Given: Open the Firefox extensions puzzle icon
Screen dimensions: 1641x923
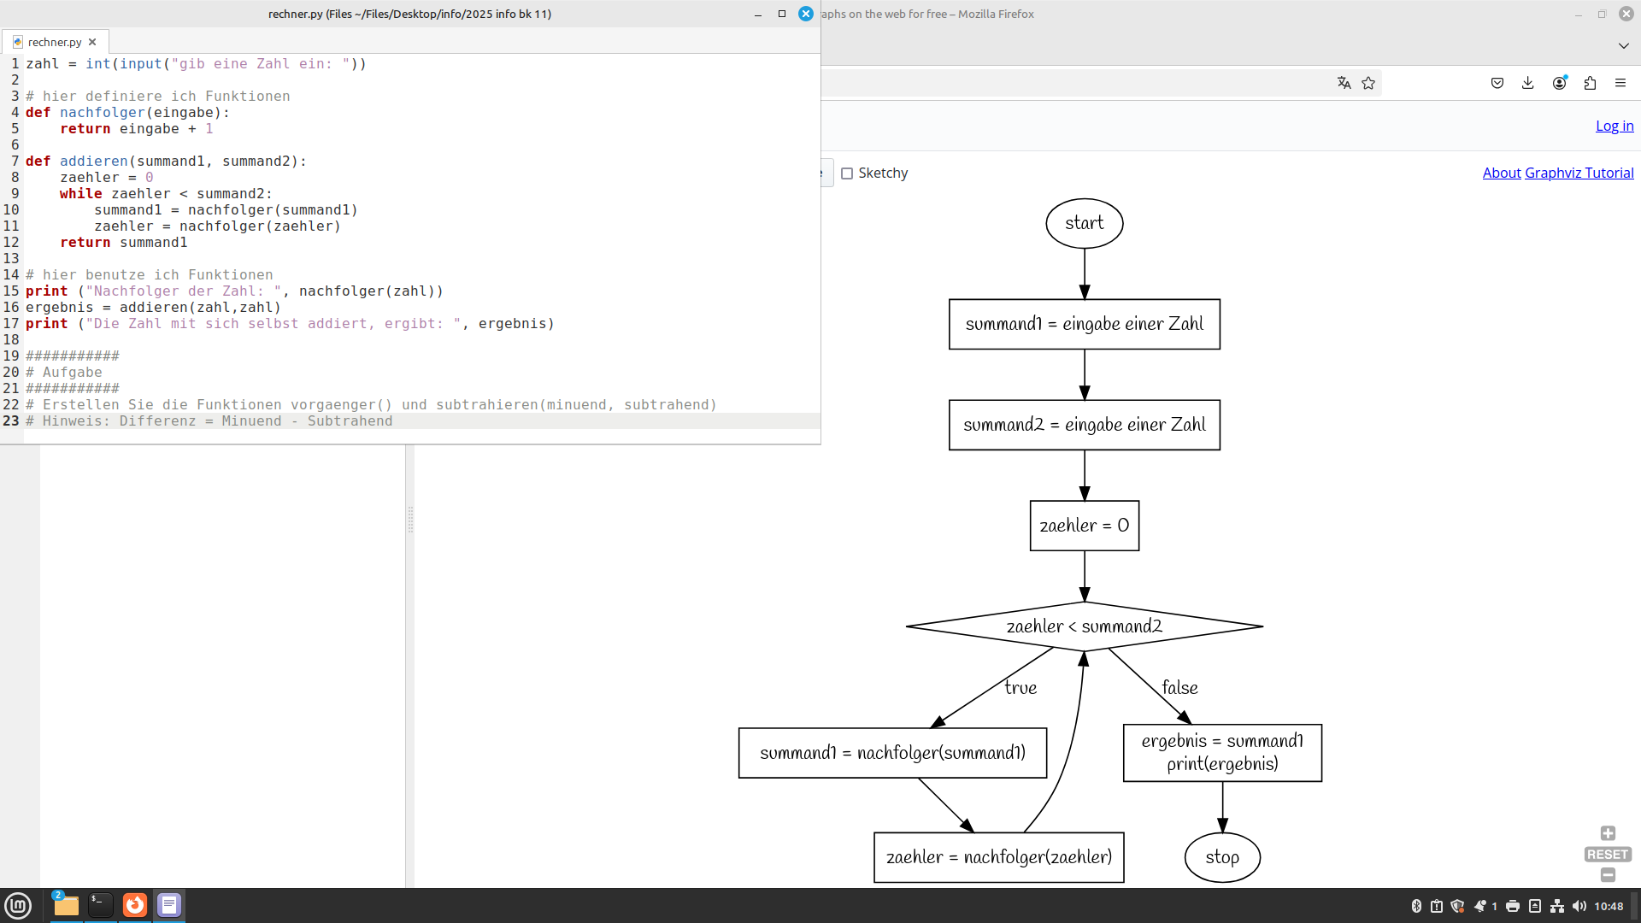Looking at the screenshot, I should [x=1590, y=83].
